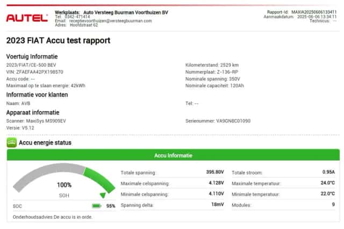
Task: Click the Aanmaakdatum 2025-06-06 13:34:11
Action: [317, 17]
